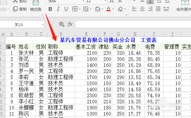Expand font color dropdown arrow
191x118 pixels.
coord(113,9)
